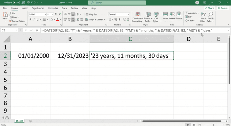Open Cell Styles gallery

156,17
